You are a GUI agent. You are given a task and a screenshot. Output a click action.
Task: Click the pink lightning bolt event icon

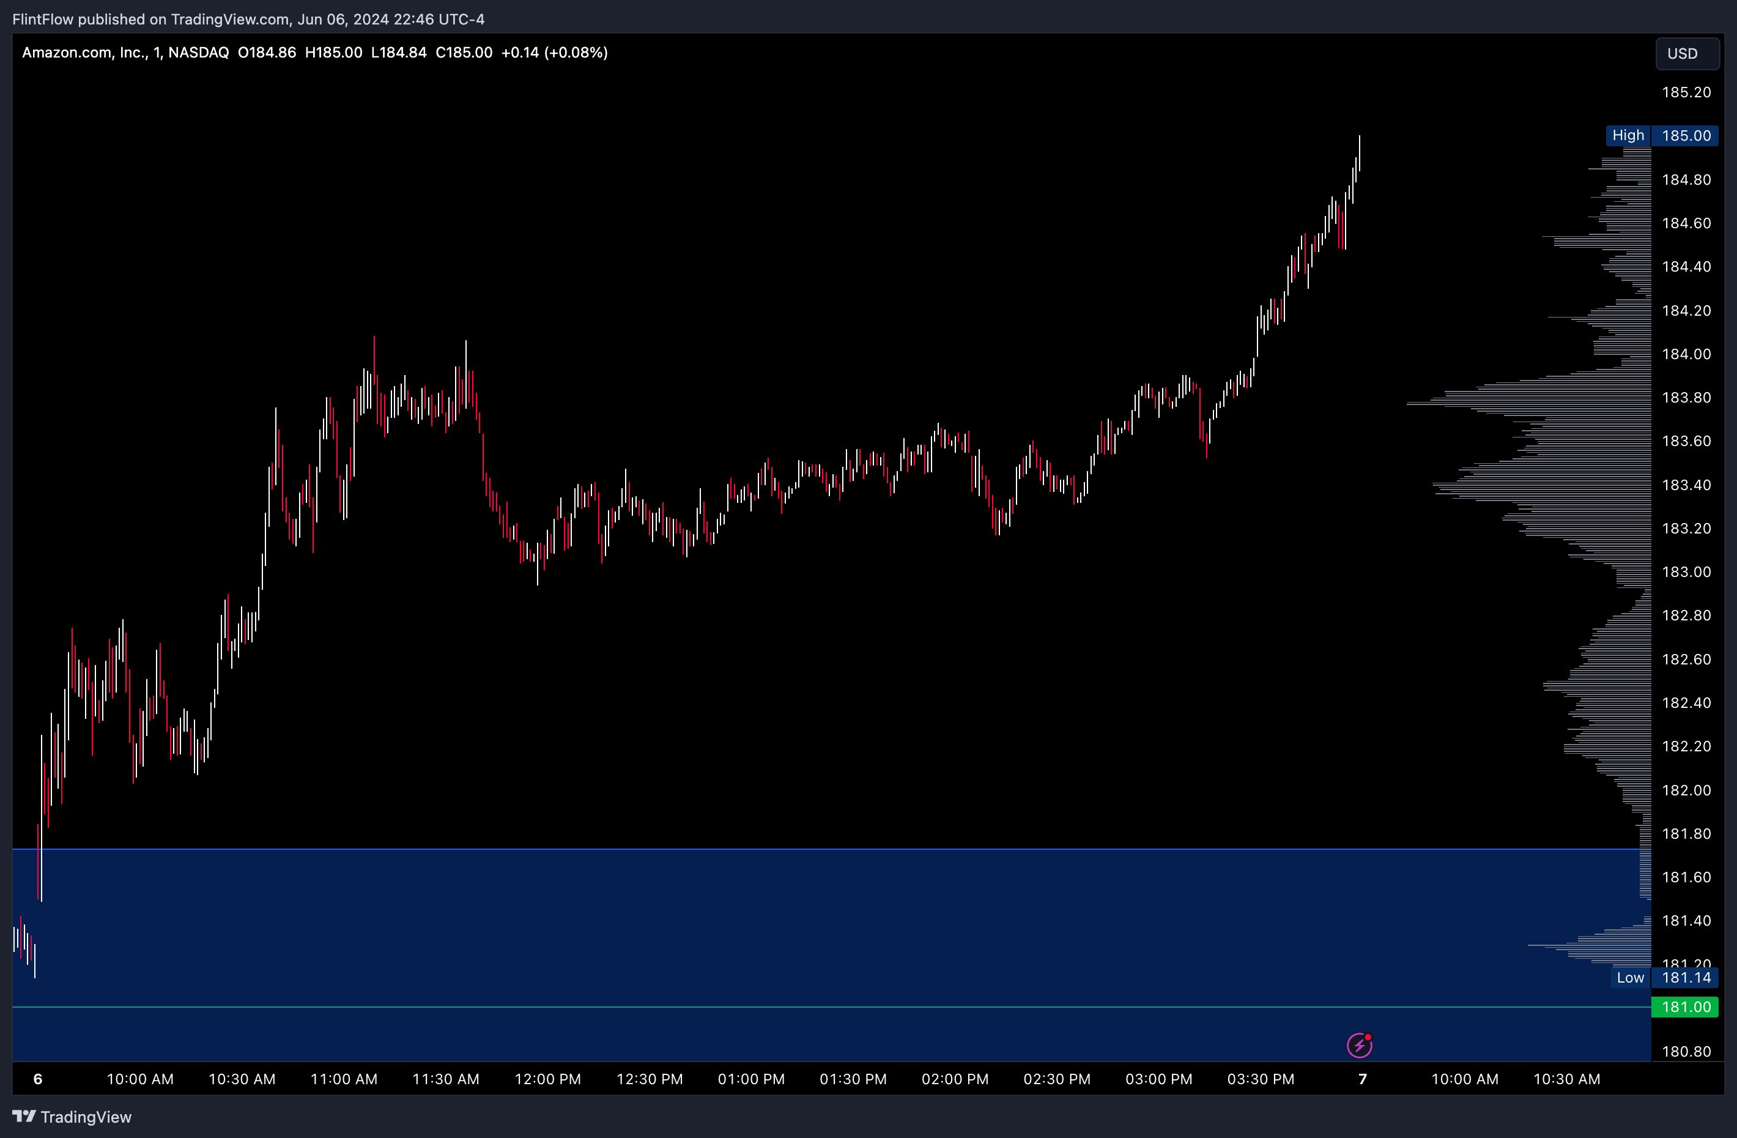click(x=1359, y=1045)
